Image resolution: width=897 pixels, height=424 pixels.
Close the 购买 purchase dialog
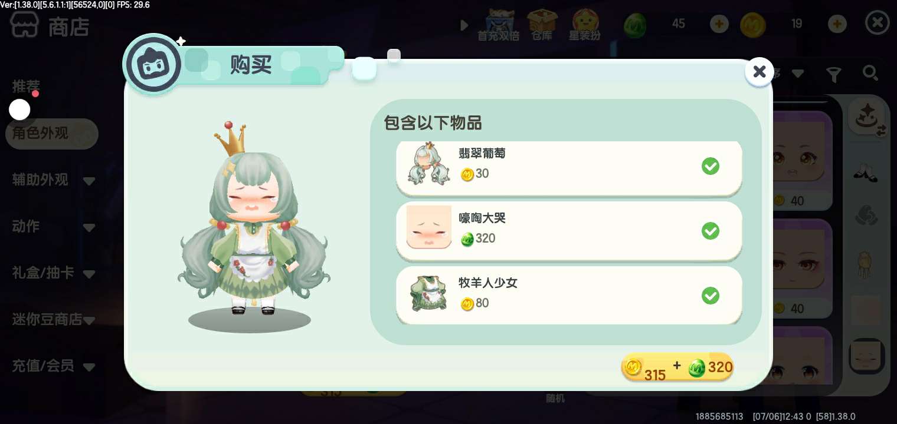click(x=759, y=72)
